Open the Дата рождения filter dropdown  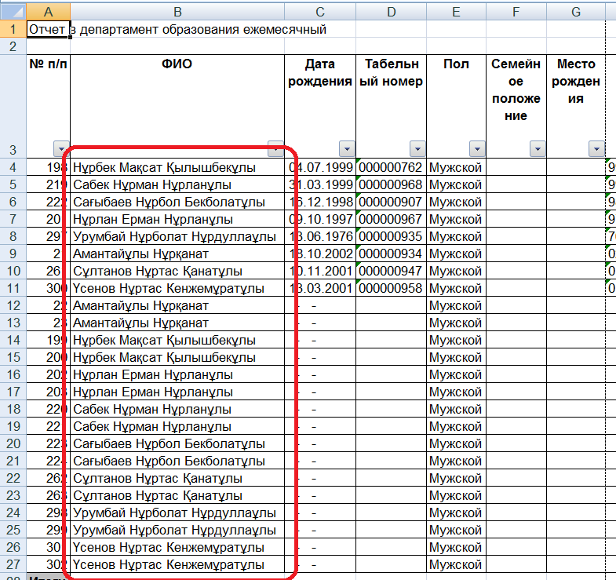346,149
